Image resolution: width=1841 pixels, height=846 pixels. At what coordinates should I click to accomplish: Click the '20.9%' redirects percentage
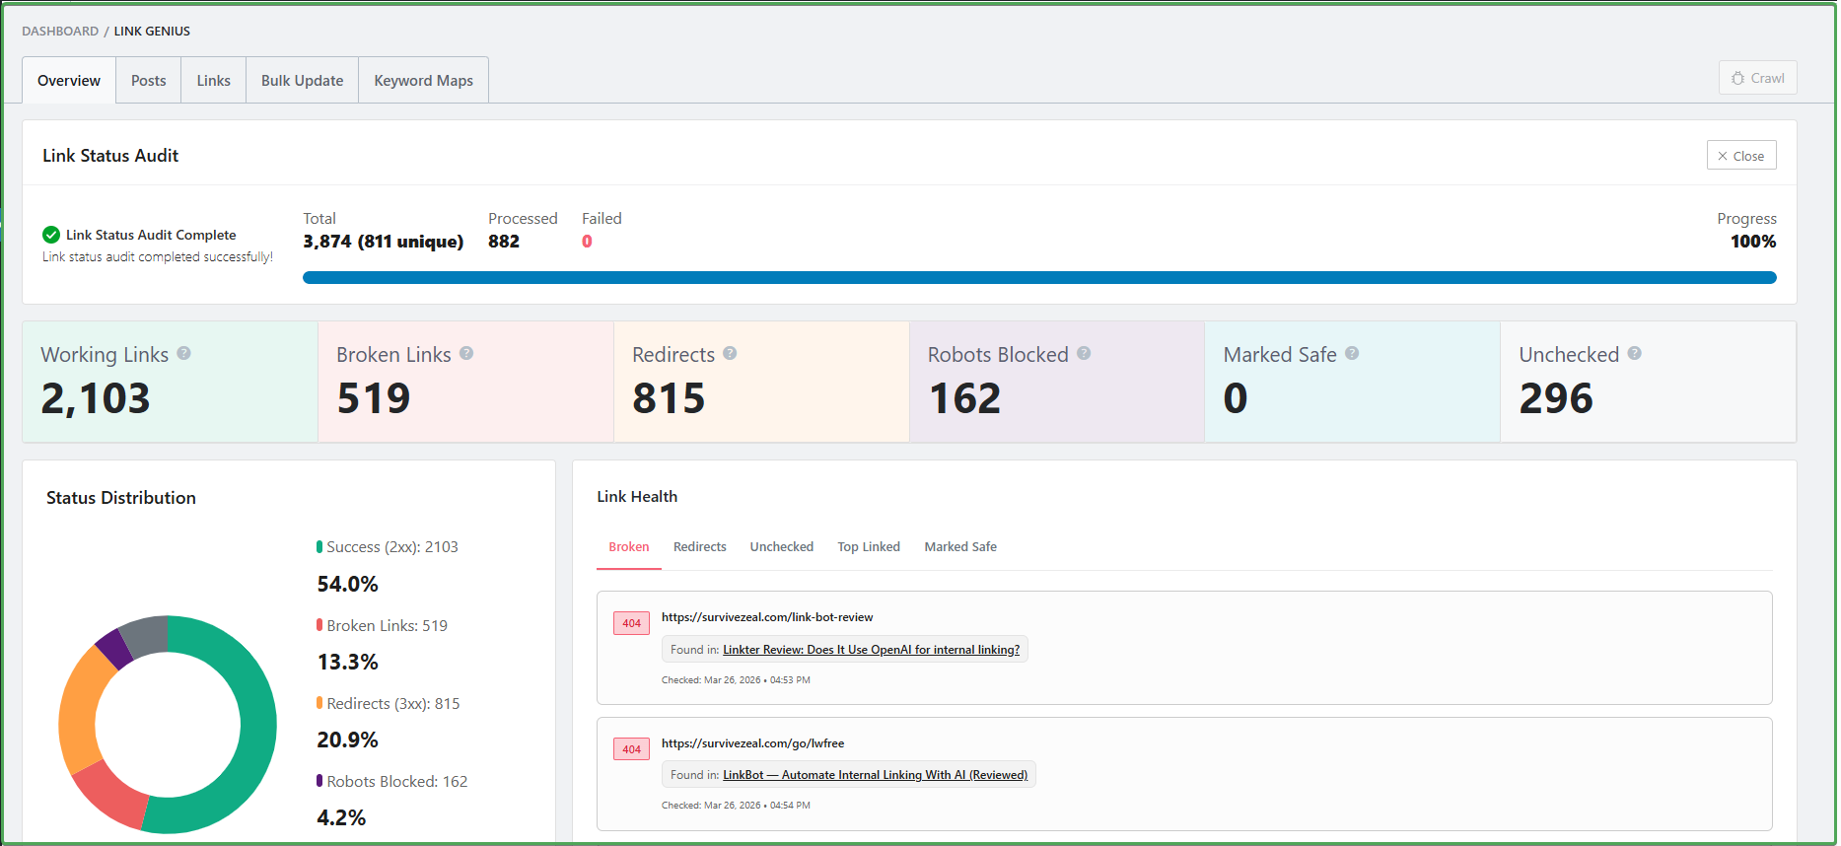pyautogui.click(x=347, y=740)
